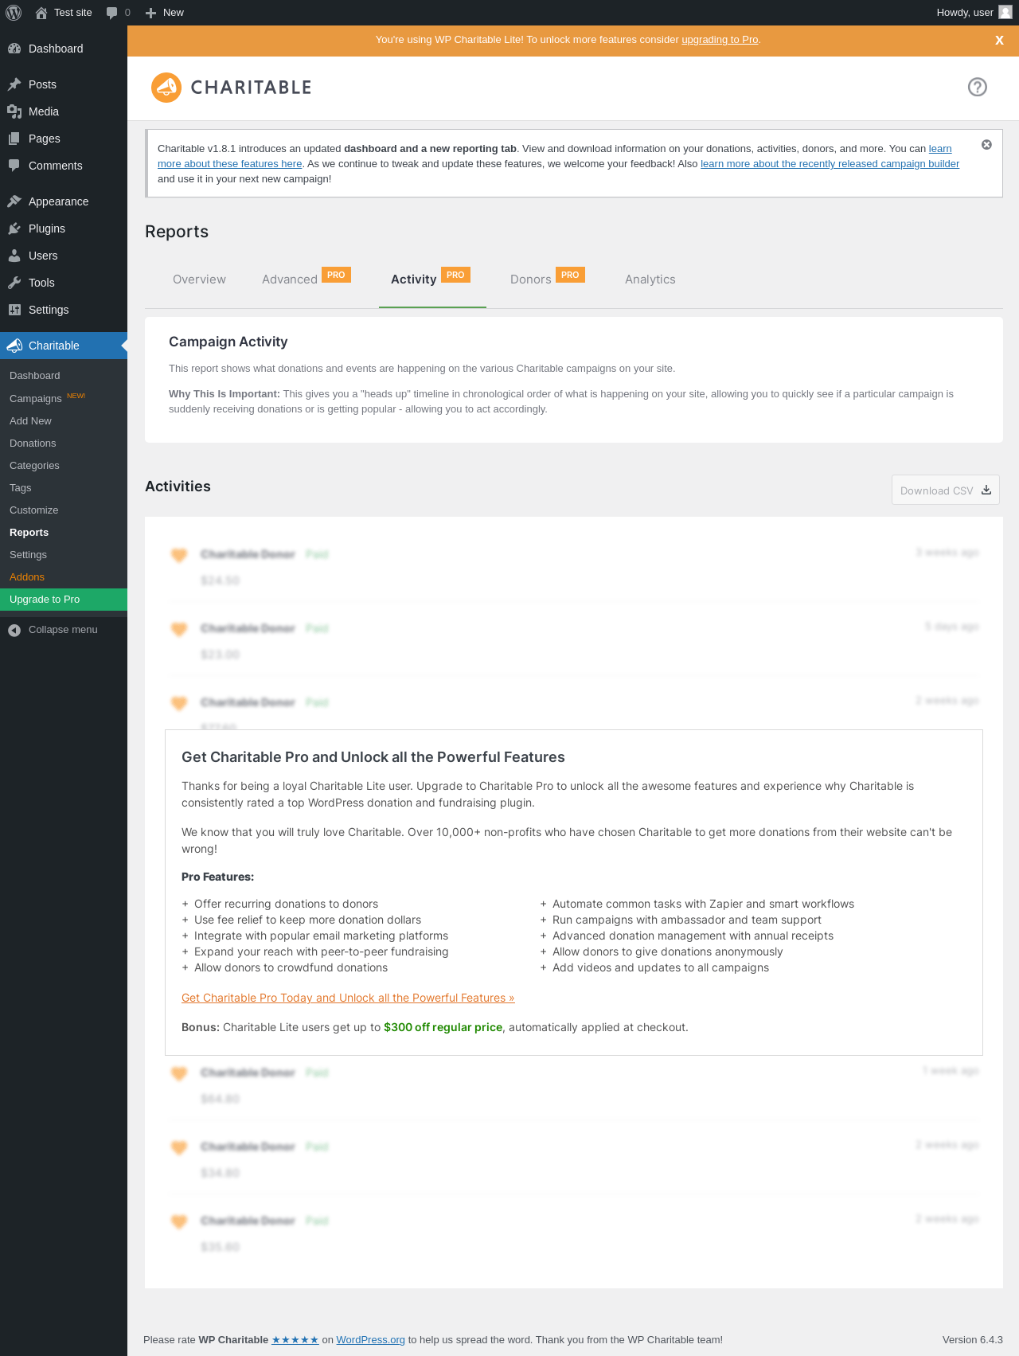Click the five-star rating link in footer
1019x1356 pixels.
(295, 1340)
